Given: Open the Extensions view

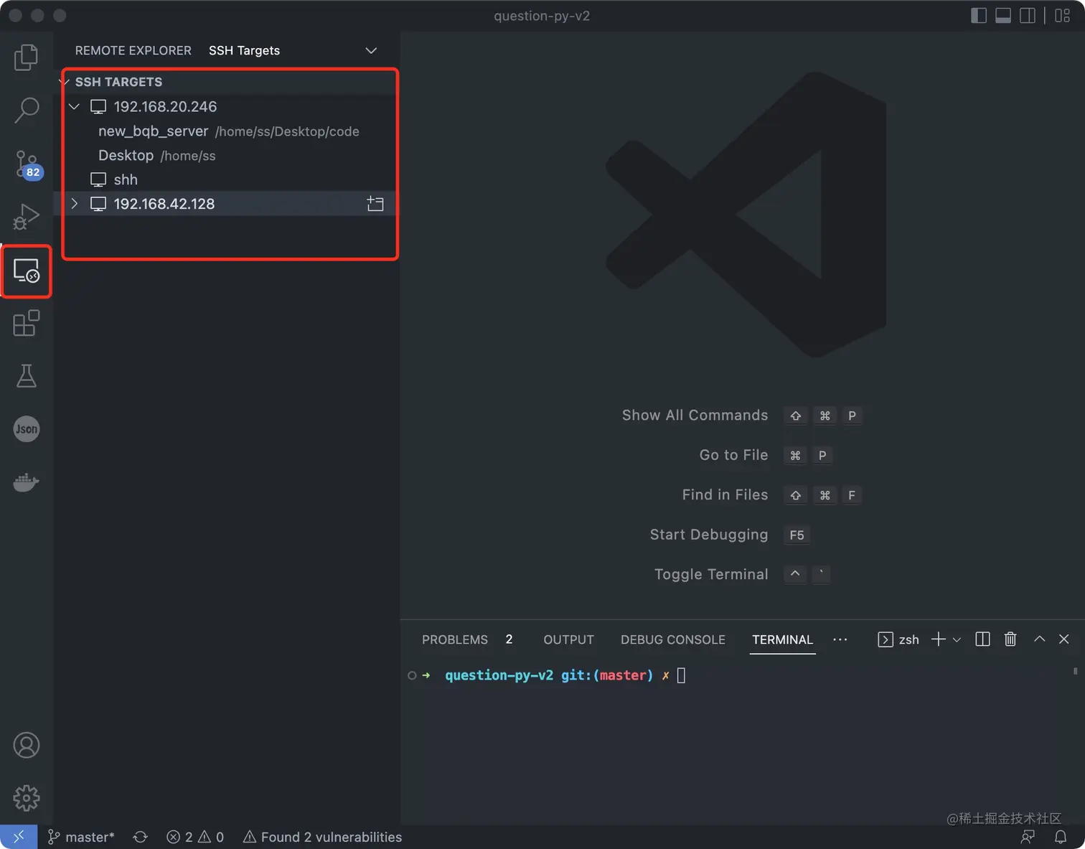Looking at the screenshot, I should (27, 324).
